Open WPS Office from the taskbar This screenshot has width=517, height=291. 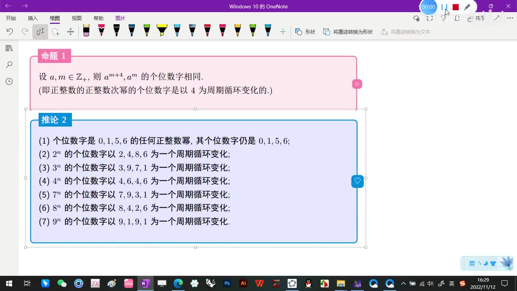[260, 283]
